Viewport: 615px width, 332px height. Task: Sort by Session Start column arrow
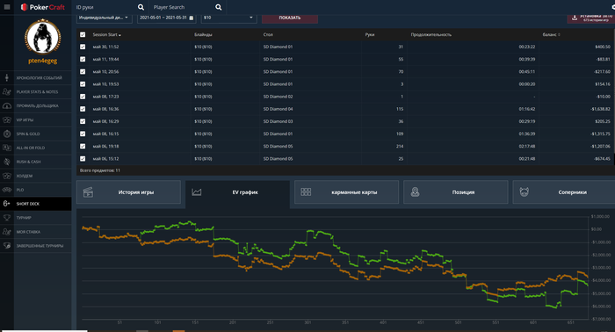tap(119, 35)
